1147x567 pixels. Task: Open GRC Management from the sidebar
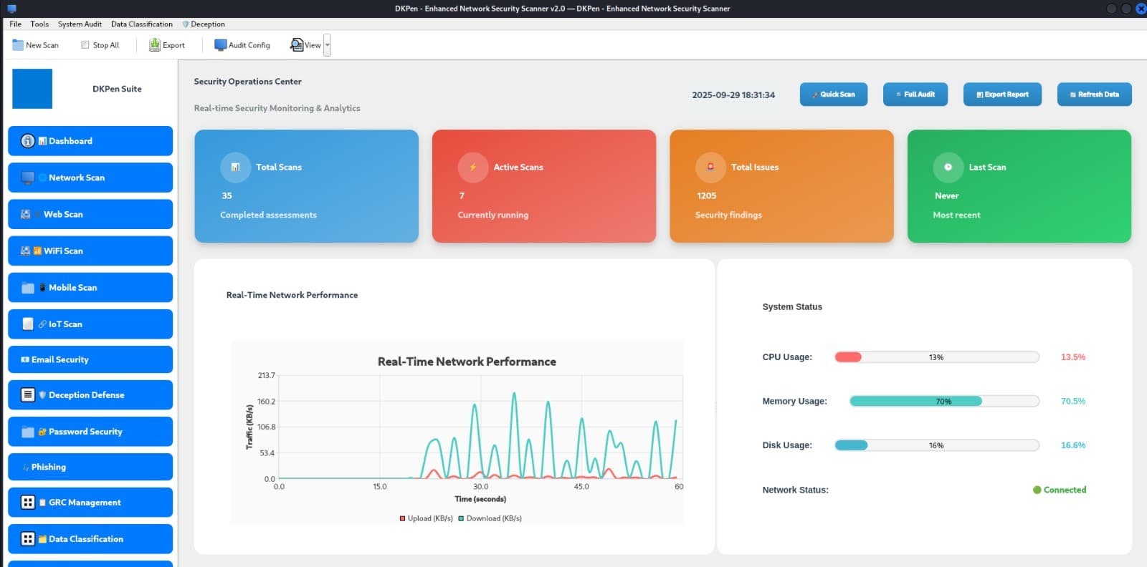point(90,503)
